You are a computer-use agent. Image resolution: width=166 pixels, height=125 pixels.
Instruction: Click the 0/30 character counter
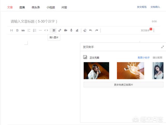[x=154, y=21]
